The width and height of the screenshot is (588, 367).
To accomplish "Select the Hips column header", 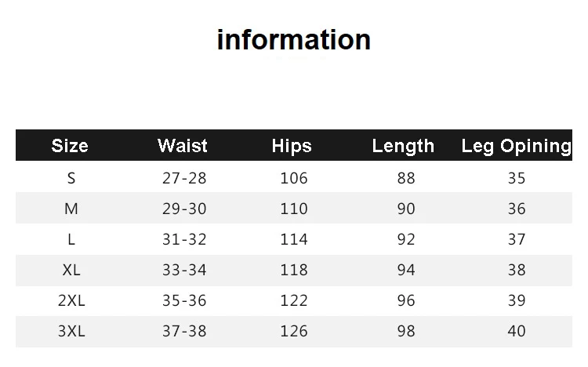I will click(x=292, y=146).
